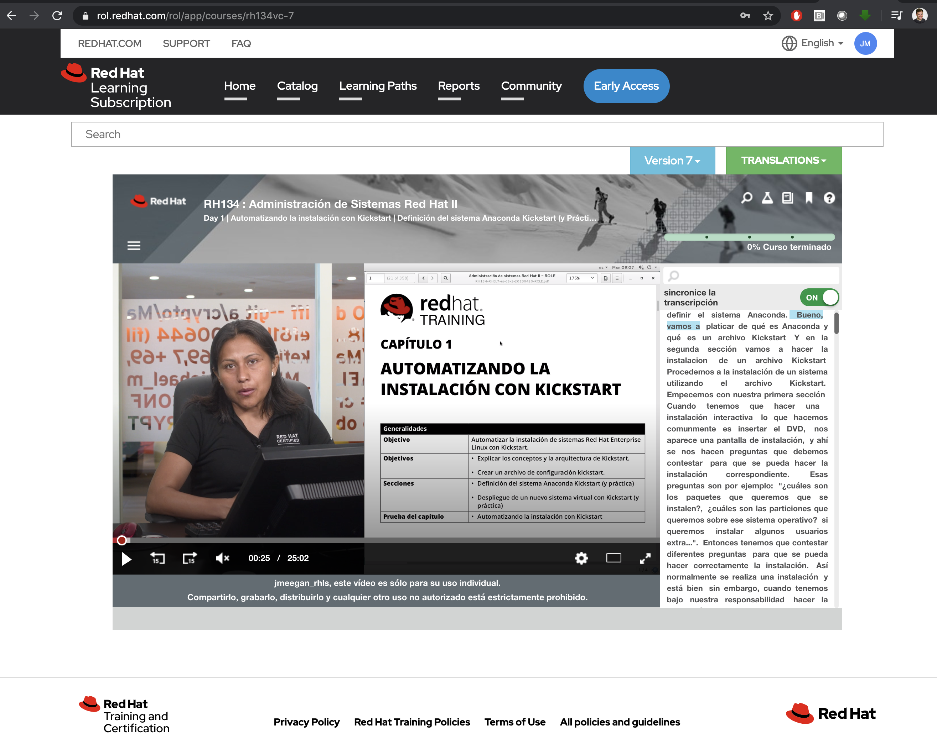937x744 pixels.
Task: Open the course navigation hamburger menu
Action: coord(134,245)
